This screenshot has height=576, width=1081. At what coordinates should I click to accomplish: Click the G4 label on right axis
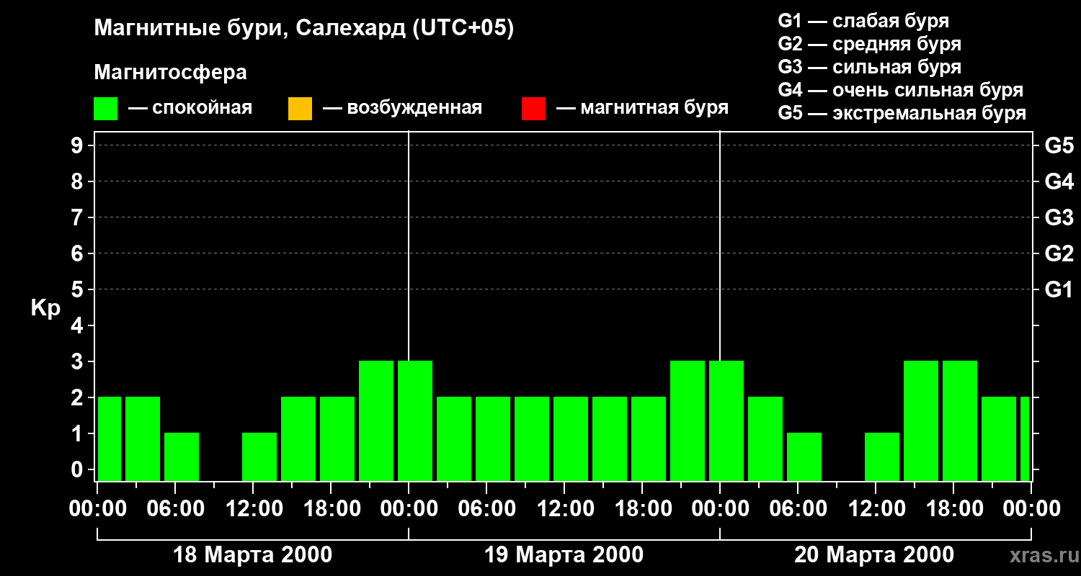pyautogui.click(x=1059, y=181)
